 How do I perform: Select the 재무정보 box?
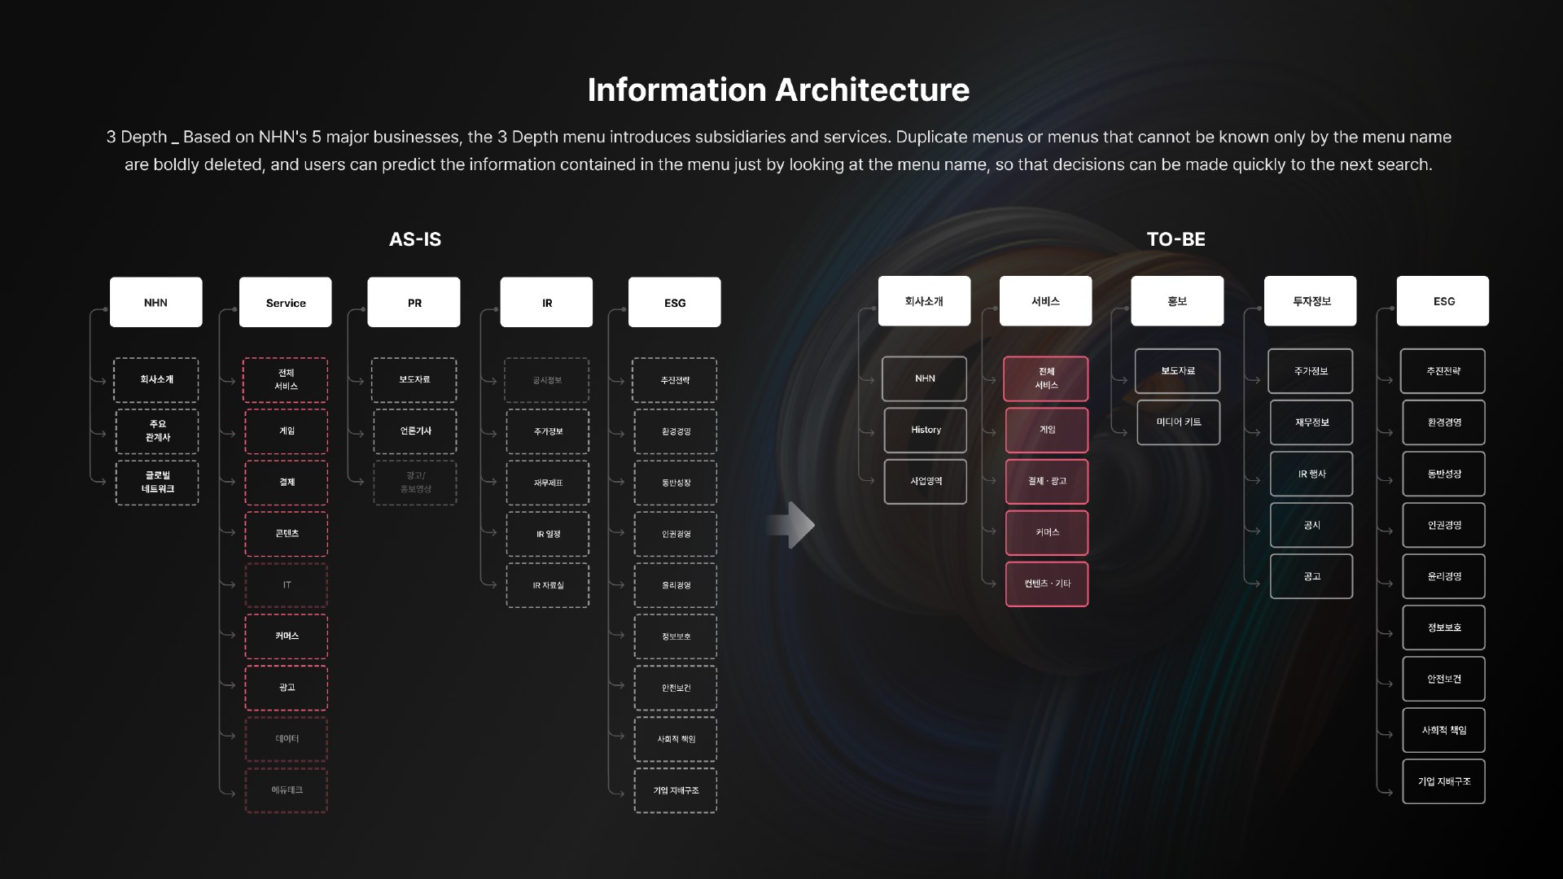(1311, 422)
